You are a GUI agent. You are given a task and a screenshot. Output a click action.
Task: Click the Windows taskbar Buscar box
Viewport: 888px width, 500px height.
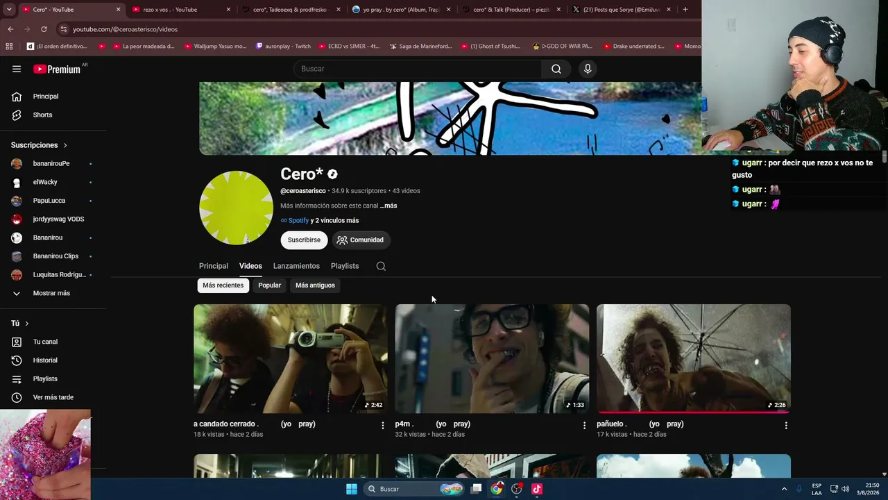413,489
